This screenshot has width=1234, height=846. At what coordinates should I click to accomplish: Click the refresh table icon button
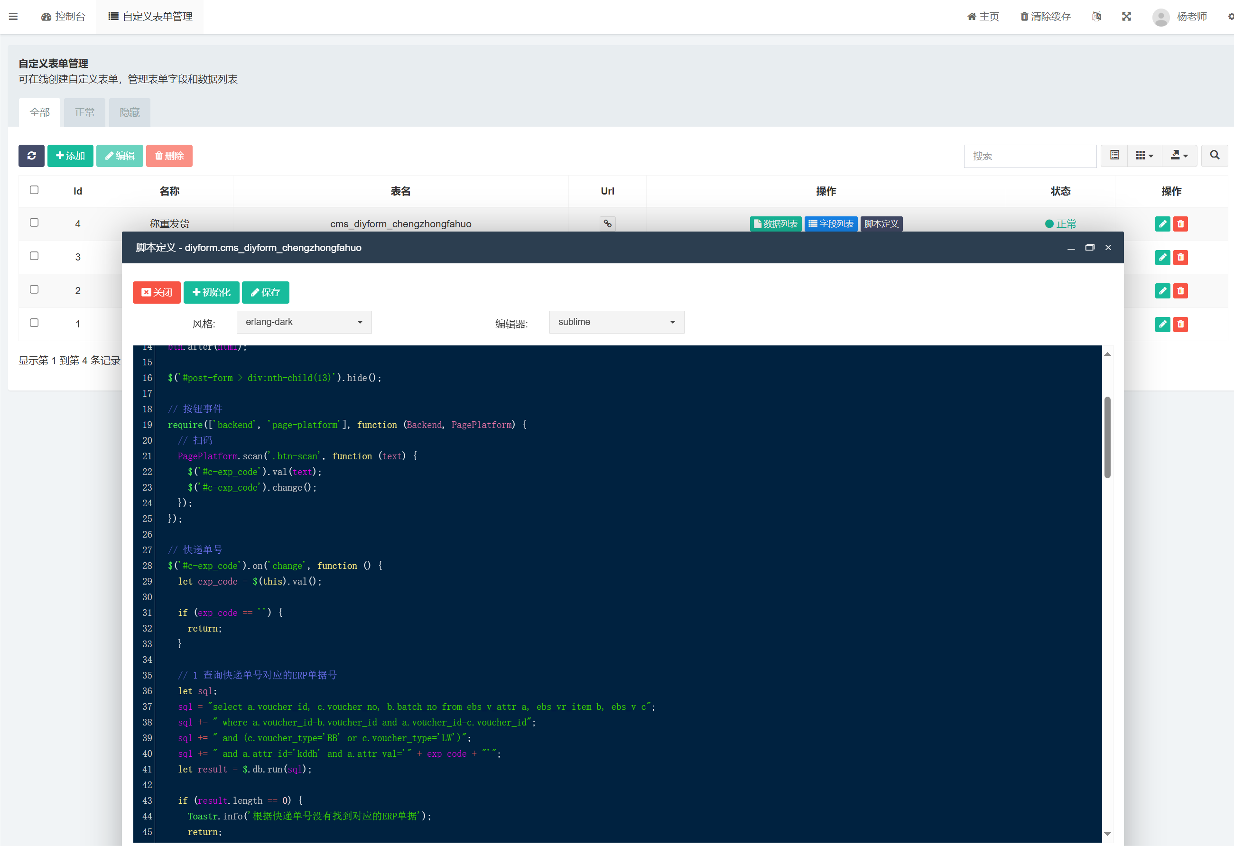tap(31, 156)
